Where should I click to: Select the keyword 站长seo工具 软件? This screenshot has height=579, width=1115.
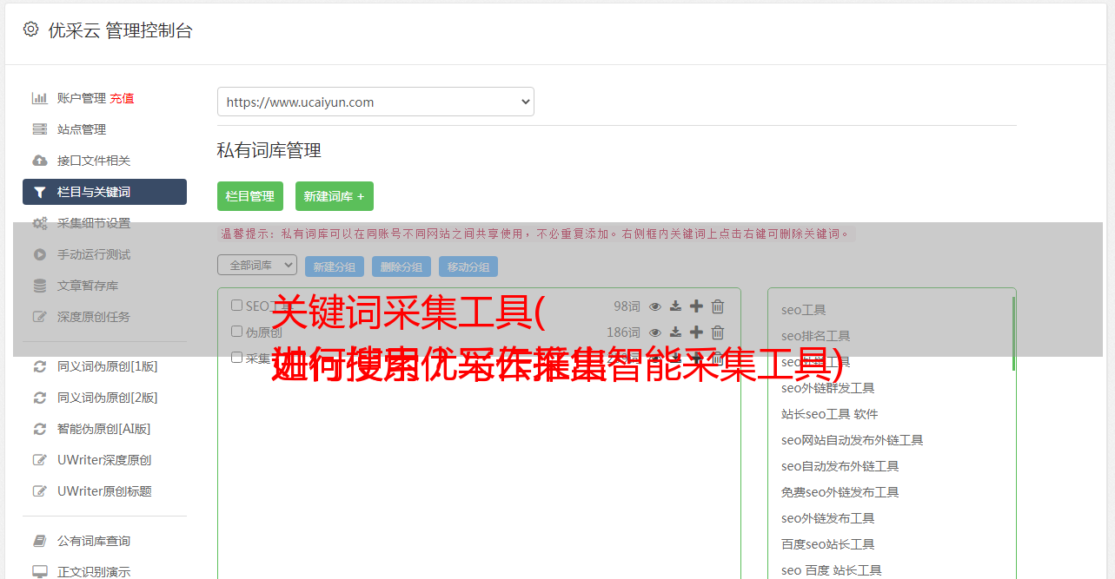coord(830,414)
